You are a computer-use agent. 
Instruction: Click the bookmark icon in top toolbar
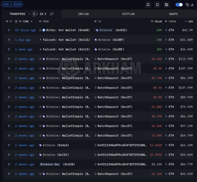coord(157,5)
